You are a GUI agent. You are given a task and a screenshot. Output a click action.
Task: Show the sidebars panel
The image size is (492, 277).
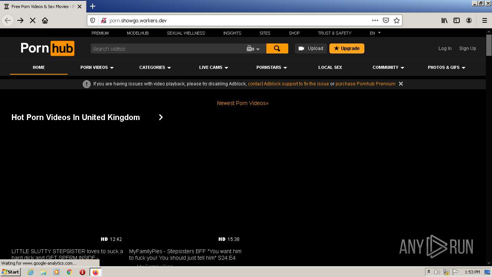(457, 20)
